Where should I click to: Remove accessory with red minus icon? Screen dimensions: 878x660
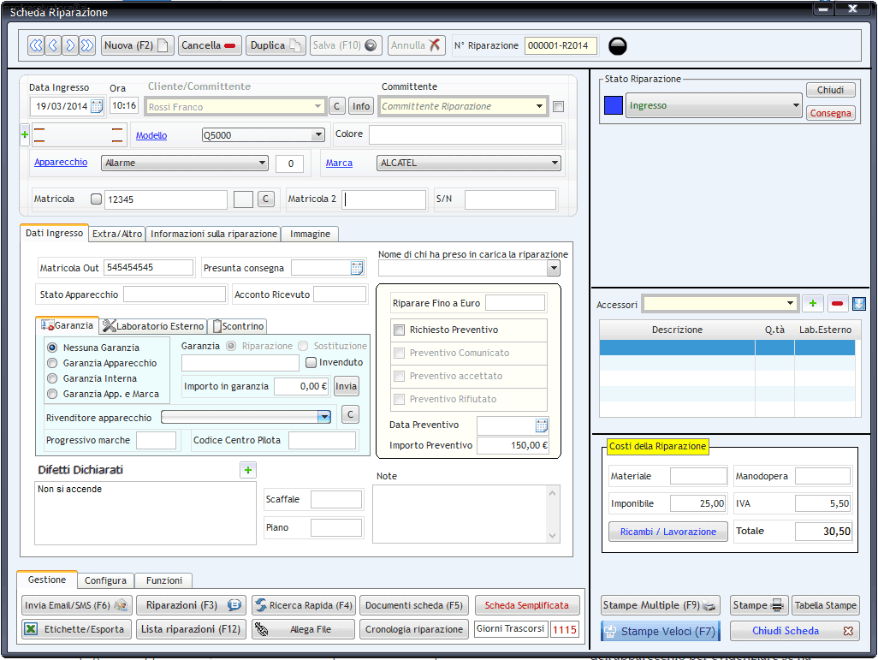coord(837,304)
